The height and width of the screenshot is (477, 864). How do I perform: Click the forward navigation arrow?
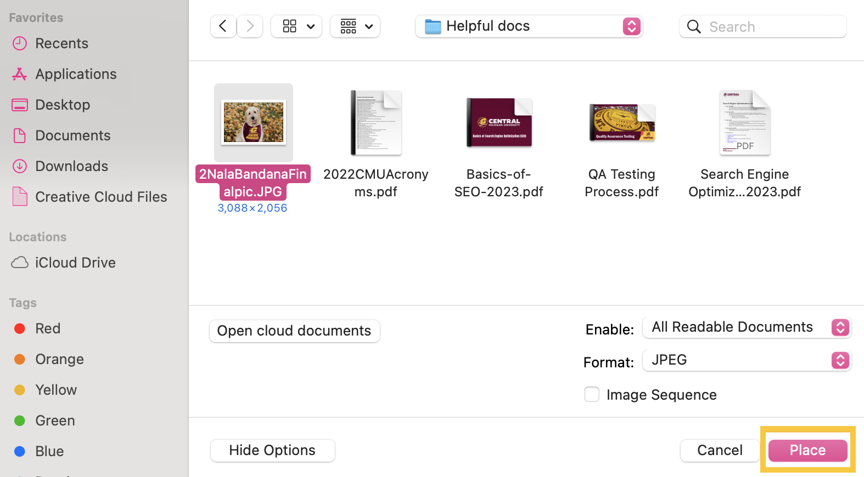pyautogui.click(x=250, y=26)
